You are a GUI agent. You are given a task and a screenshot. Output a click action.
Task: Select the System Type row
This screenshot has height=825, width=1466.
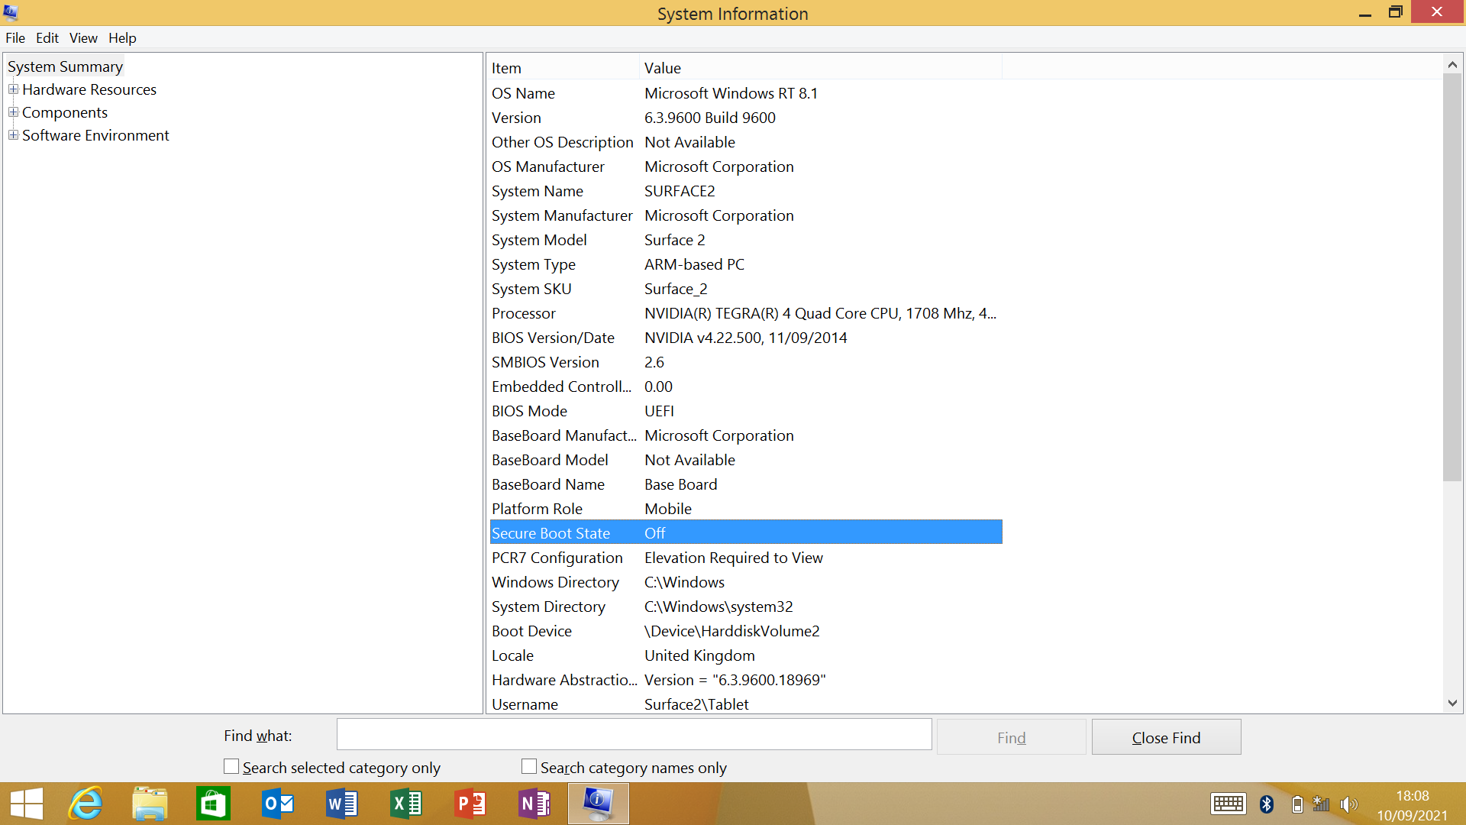(745, 264)
